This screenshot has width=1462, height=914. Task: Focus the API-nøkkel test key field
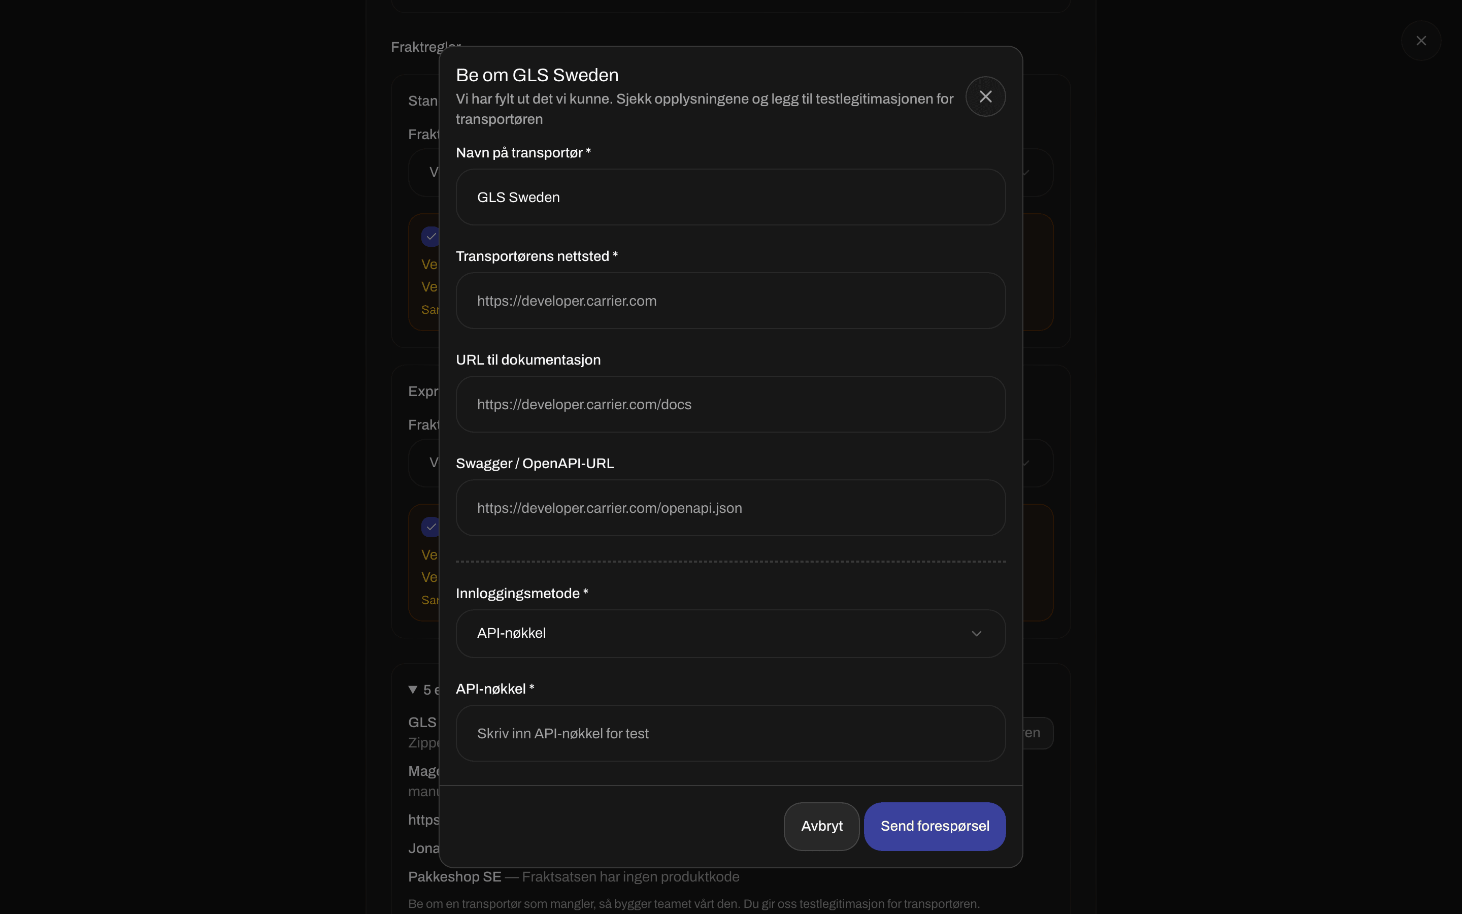coord(730,733)
